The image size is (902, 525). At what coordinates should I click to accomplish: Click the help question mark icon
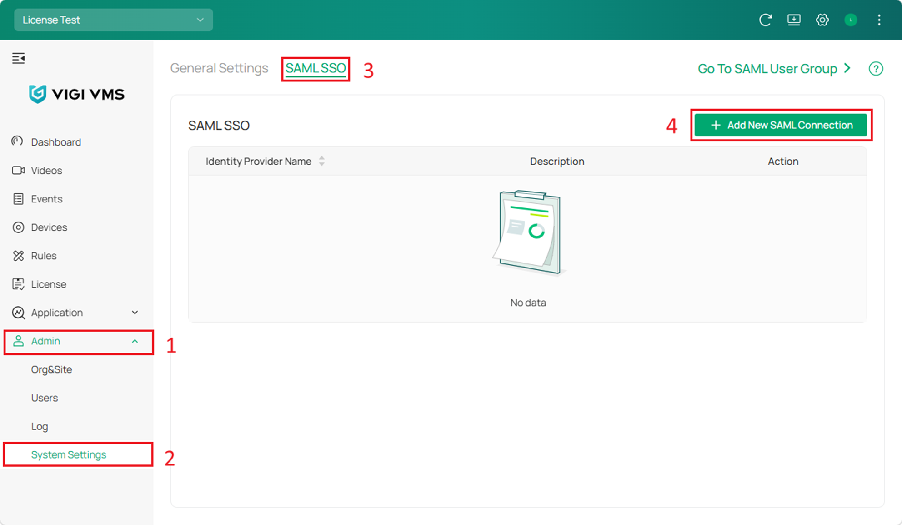tap(876, 69)
